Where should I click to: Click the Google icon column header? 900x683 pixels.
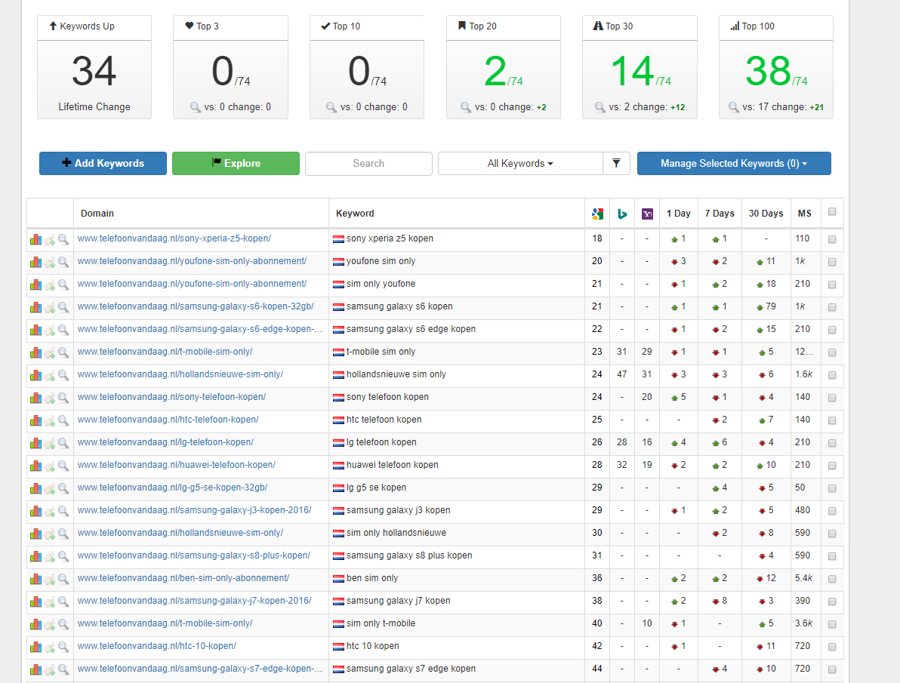pos(597,214)
